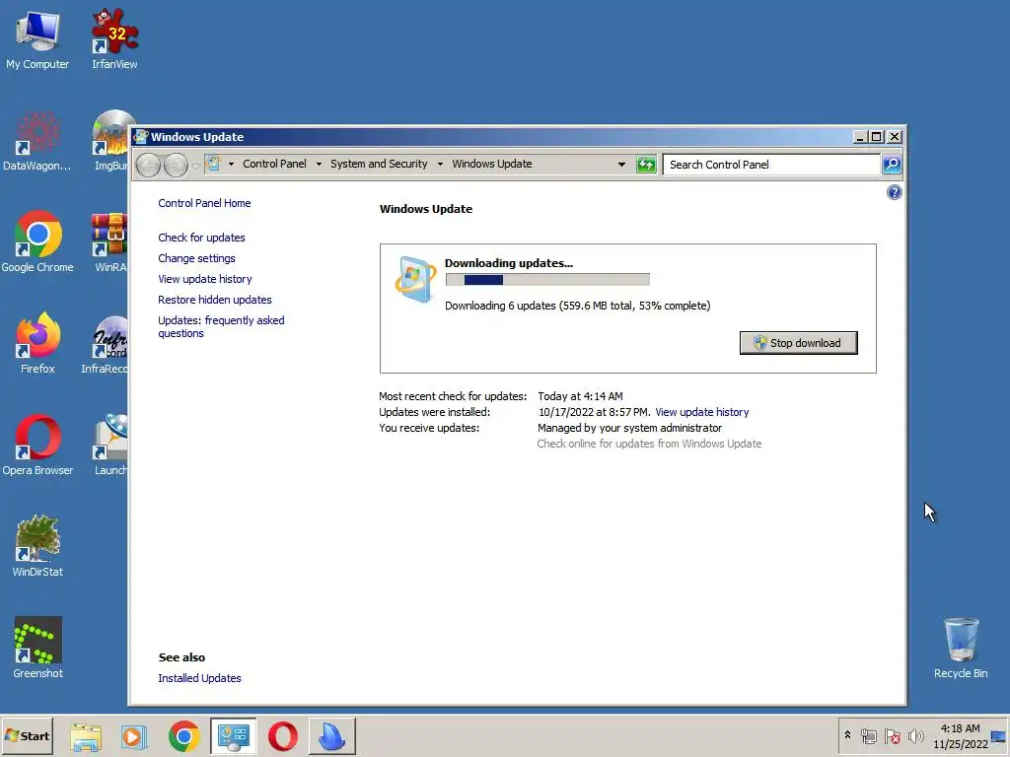The height and width of the screenshot is (757, 1010).
Task: Click the Forward navigation arrow
Action: [x=176, y=165]
